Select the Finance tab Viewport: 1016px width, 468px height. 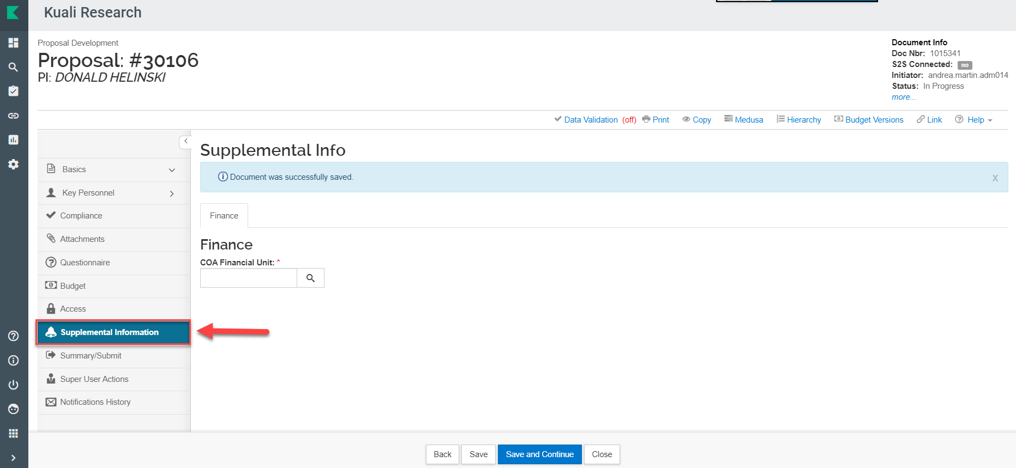pyautogui.click(x=224, y=216)
